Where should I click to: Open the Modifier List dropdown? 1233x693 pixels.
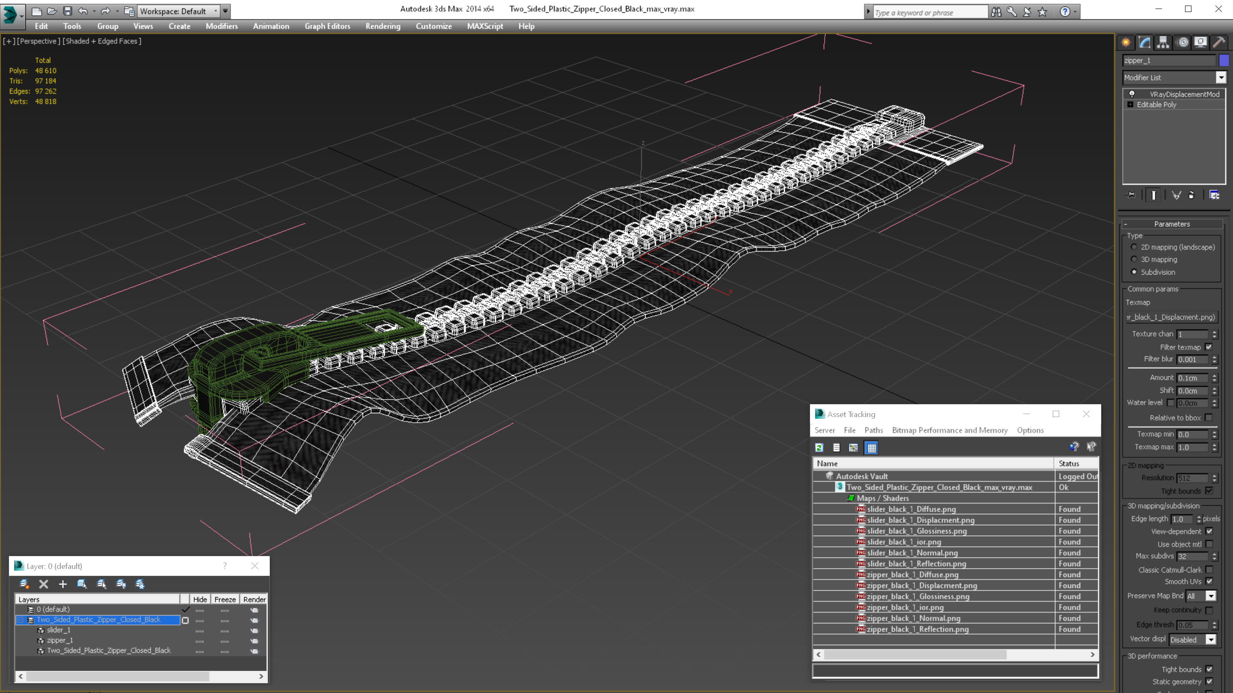tap(1221, 77)
